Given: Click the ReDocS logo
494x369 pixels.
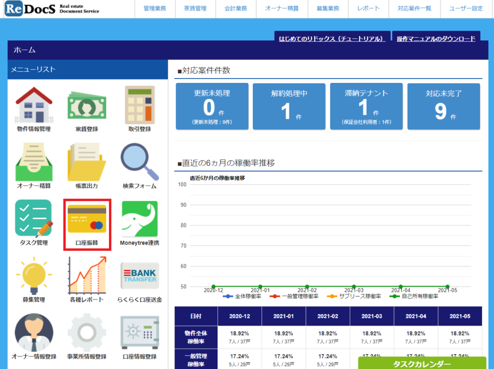Looking at the screenshot, I should [x=52, y=9].
